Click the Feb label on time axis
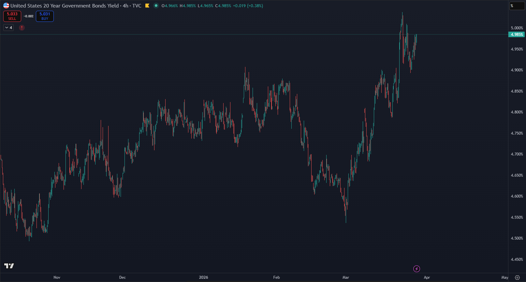This screenshot has width=526, height=282. coord(276,277)
